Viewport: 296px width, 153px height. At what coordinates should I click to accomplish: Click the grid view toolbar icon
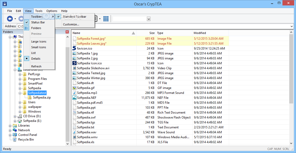tap(106, 19)
